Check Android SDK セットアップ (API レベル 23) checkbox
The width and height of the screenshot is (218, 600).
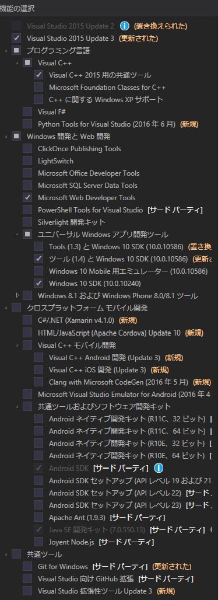point(38,505)
